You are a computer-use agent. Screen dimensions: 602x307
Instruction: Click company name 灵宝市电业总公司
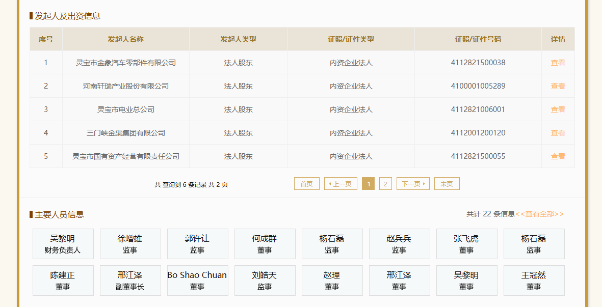(126, 109)
